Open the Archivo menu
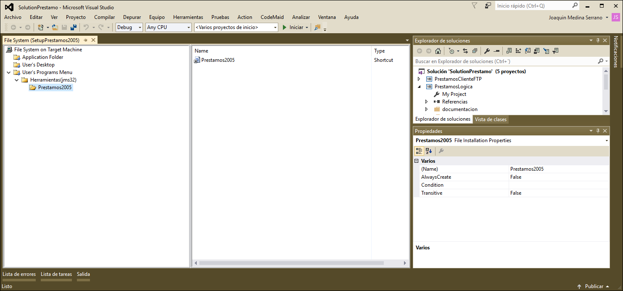The width and height of the screenshot is (623, 291). coord(13,17)
